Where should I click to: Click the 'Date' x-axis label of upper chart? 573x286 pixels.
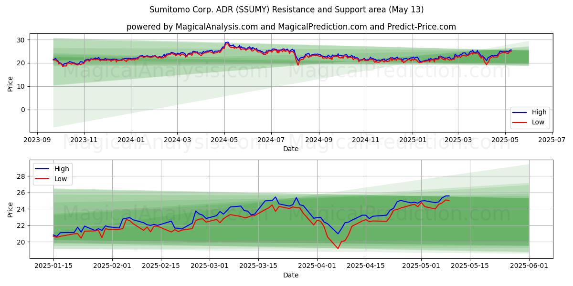(291, 149)
